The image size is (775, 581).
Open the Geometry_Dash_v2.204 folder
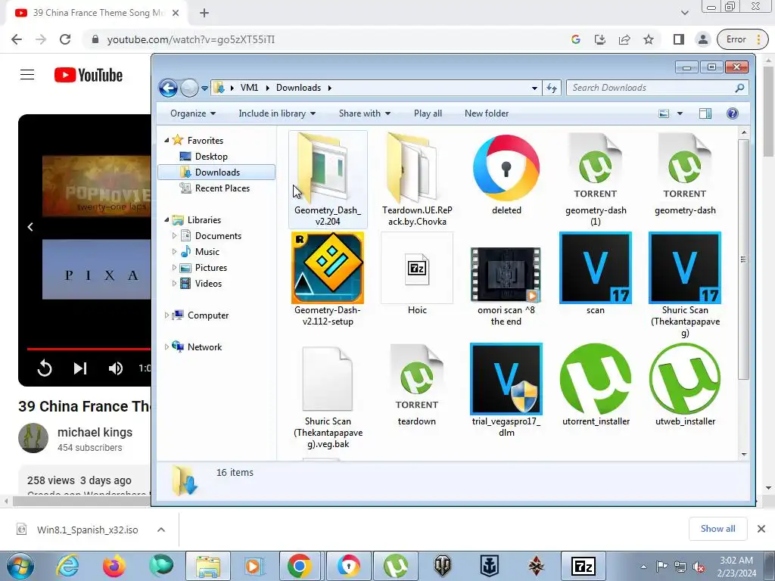click(328, 179)
